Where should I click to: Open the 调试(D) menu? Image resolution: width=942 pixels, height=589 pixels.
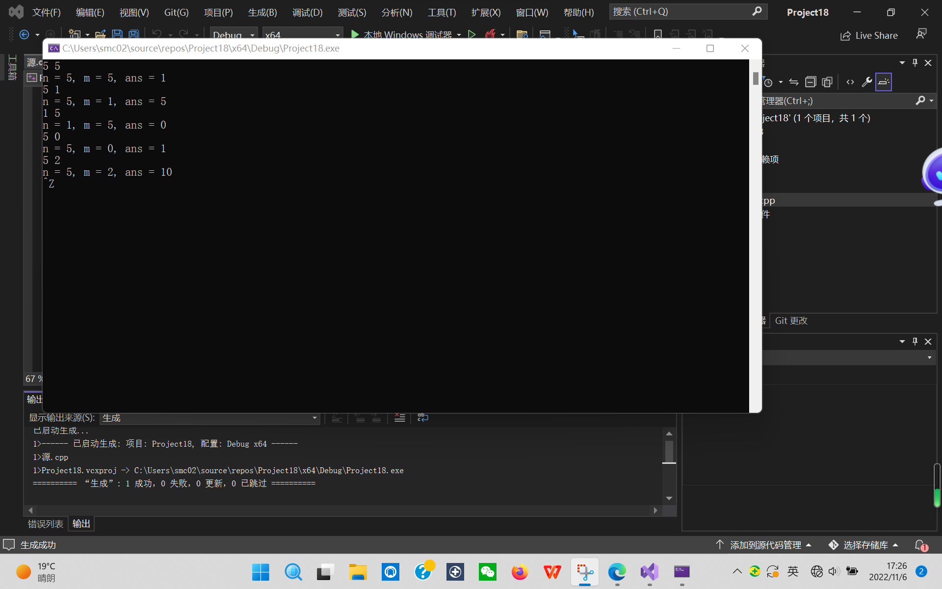[307, 12]
